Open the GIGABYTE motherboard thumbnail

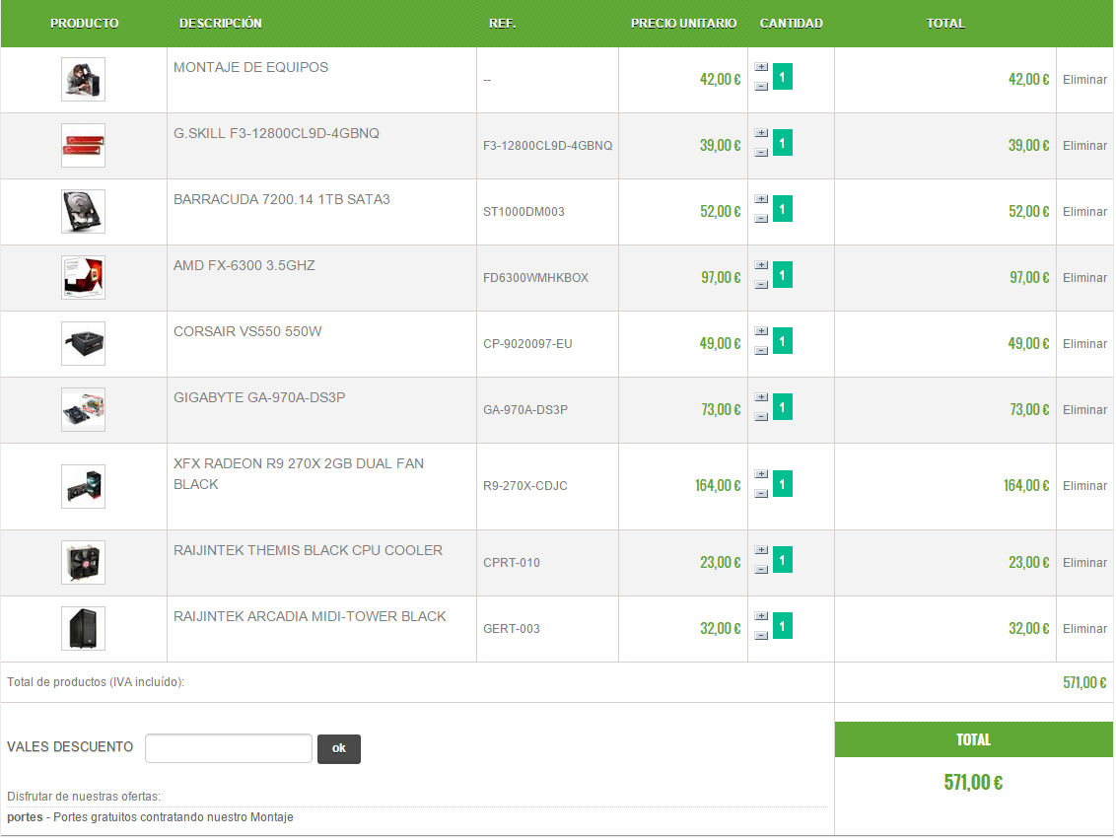point(83,410)
